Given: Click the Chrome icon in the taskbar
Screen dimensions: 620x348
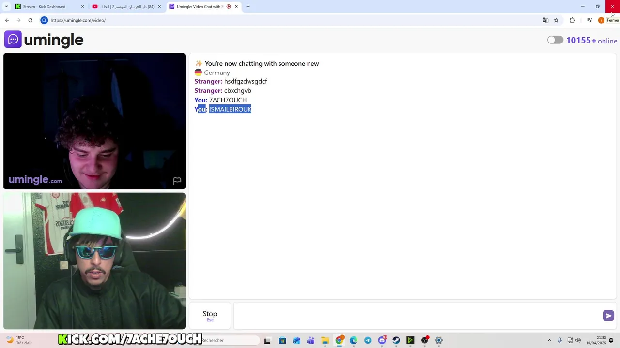Looking at the screenshot, I should [340, 340].
